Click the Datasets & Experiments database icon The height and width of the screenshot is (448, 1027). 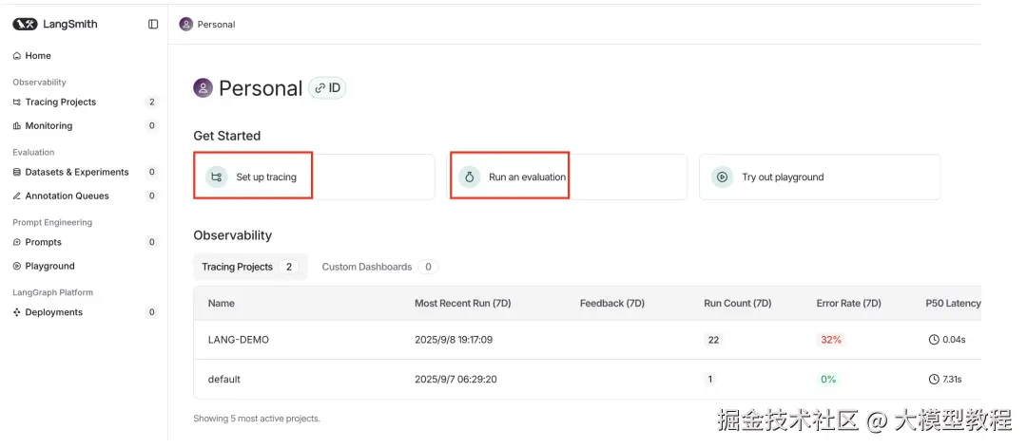(17, 172)
